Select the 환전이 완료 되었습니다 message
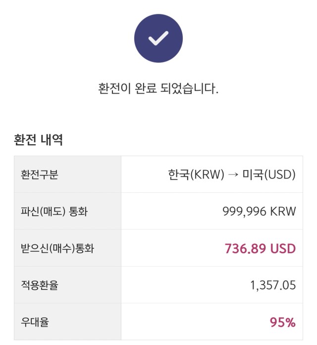 (158, 88)
